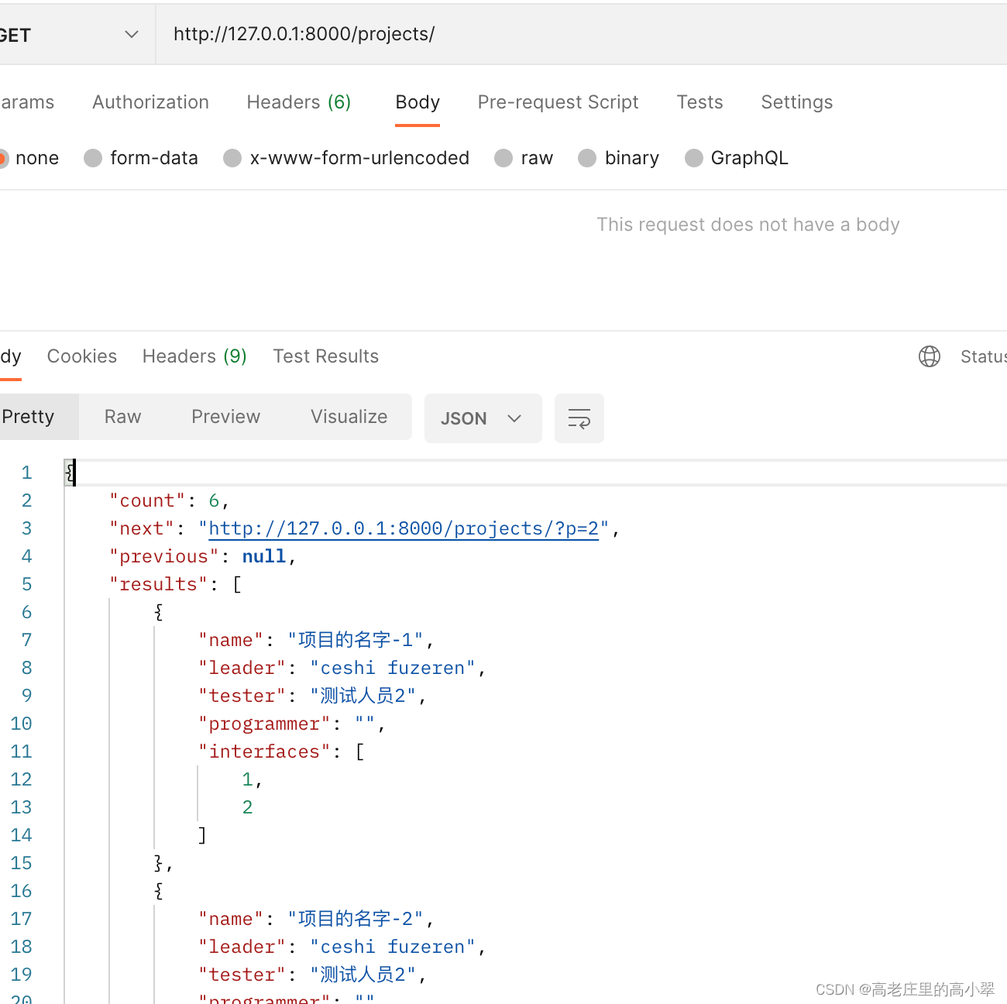Switch to the Preview response view
The height and width of the screenshot is (1004, 1007).
point(225,416)
